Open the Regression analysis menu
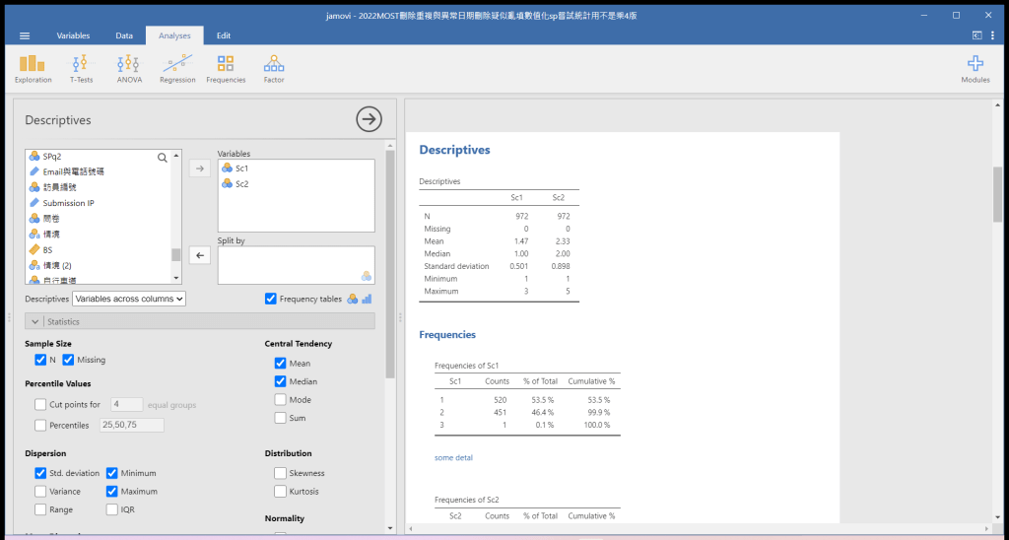The width and height of the screenshot is (1009, 540). pyautogui.click(x=177, y=67)
